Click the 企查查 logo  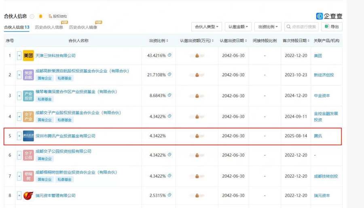click(x=329, y=16)
